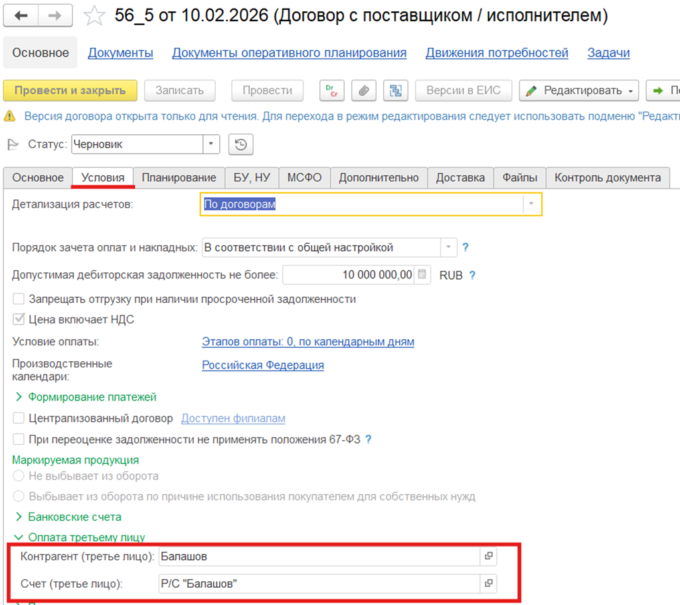Screen dimensions: 680x605
Task: Switch to the Файлы tab
Action: point(519,177)
